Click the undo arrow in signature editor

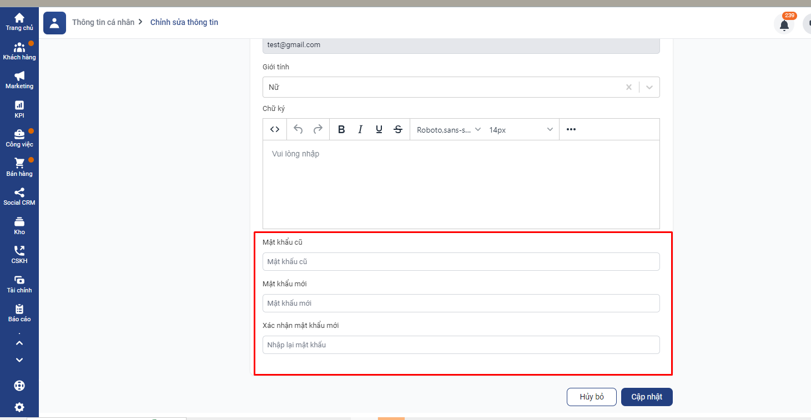(298, 129)
